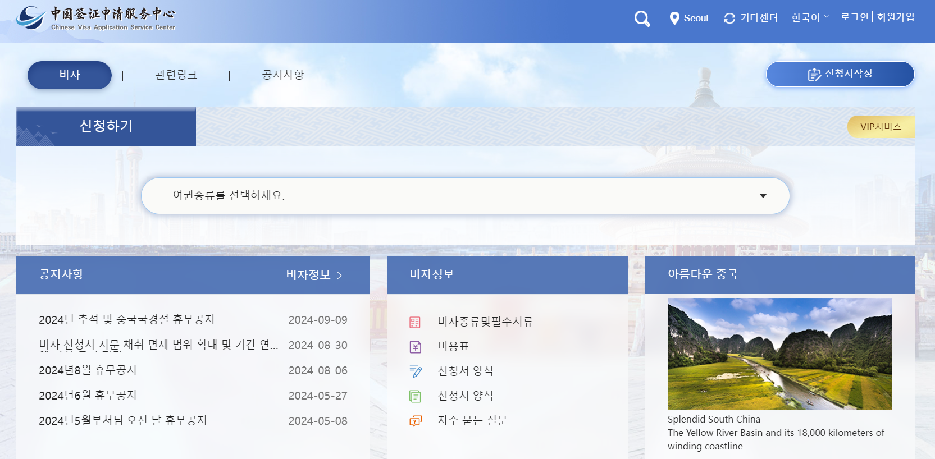Image resolution: width=935 pixels, height=459 pixels.
Task: Open the 한국어 language dropdown
Action: coord(810,18)
